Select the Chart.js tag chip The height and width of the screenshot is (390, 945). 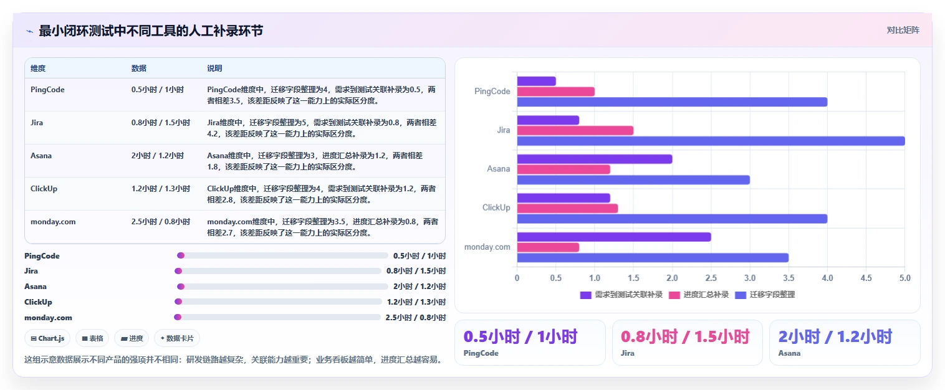[x=47, y=338]
